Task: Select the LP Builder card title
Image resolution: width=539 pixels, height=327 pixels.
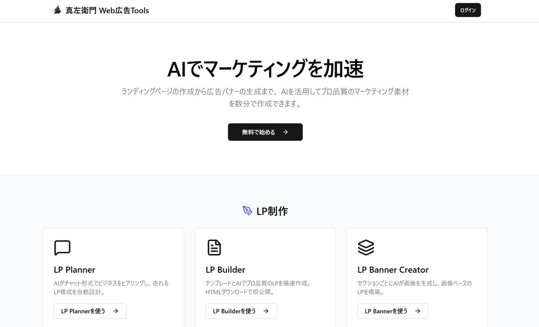Action: click(225, 270)
